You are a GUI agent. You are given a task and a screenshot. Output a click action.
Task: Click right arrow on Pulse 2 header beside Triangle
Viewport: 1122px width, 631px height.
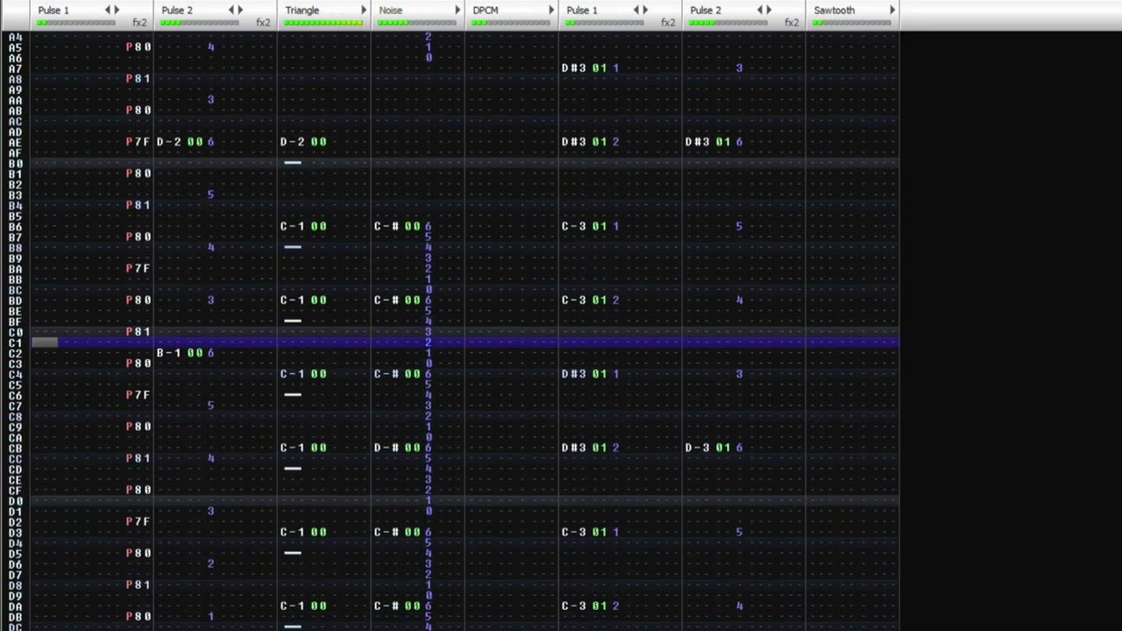(x=241, y=11)
